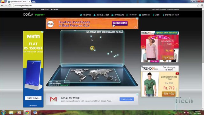Click Create Account link
The image size is (204, 115).
click(x=172, y=15)
